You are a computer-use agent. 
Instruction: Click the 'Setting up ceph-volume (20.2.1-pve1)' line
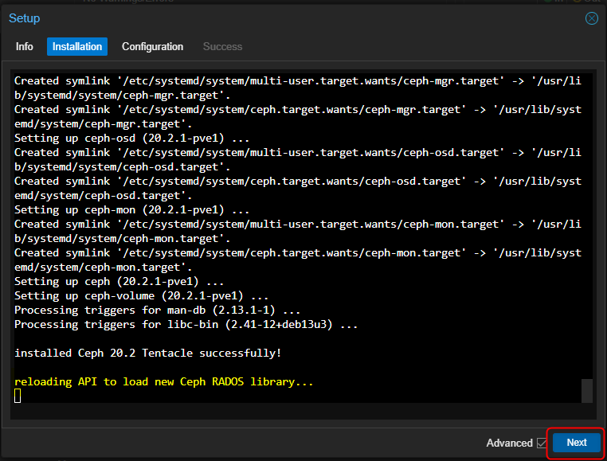[141, 295]
